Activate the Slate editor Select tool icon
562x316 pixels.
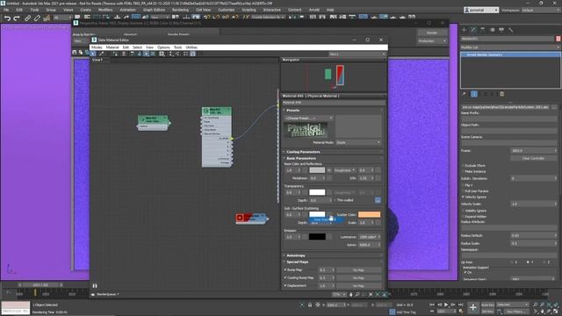[x=93, y=54]
